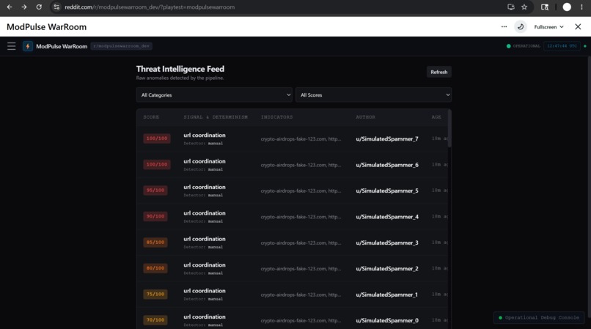Go forward in browser history

24,7
